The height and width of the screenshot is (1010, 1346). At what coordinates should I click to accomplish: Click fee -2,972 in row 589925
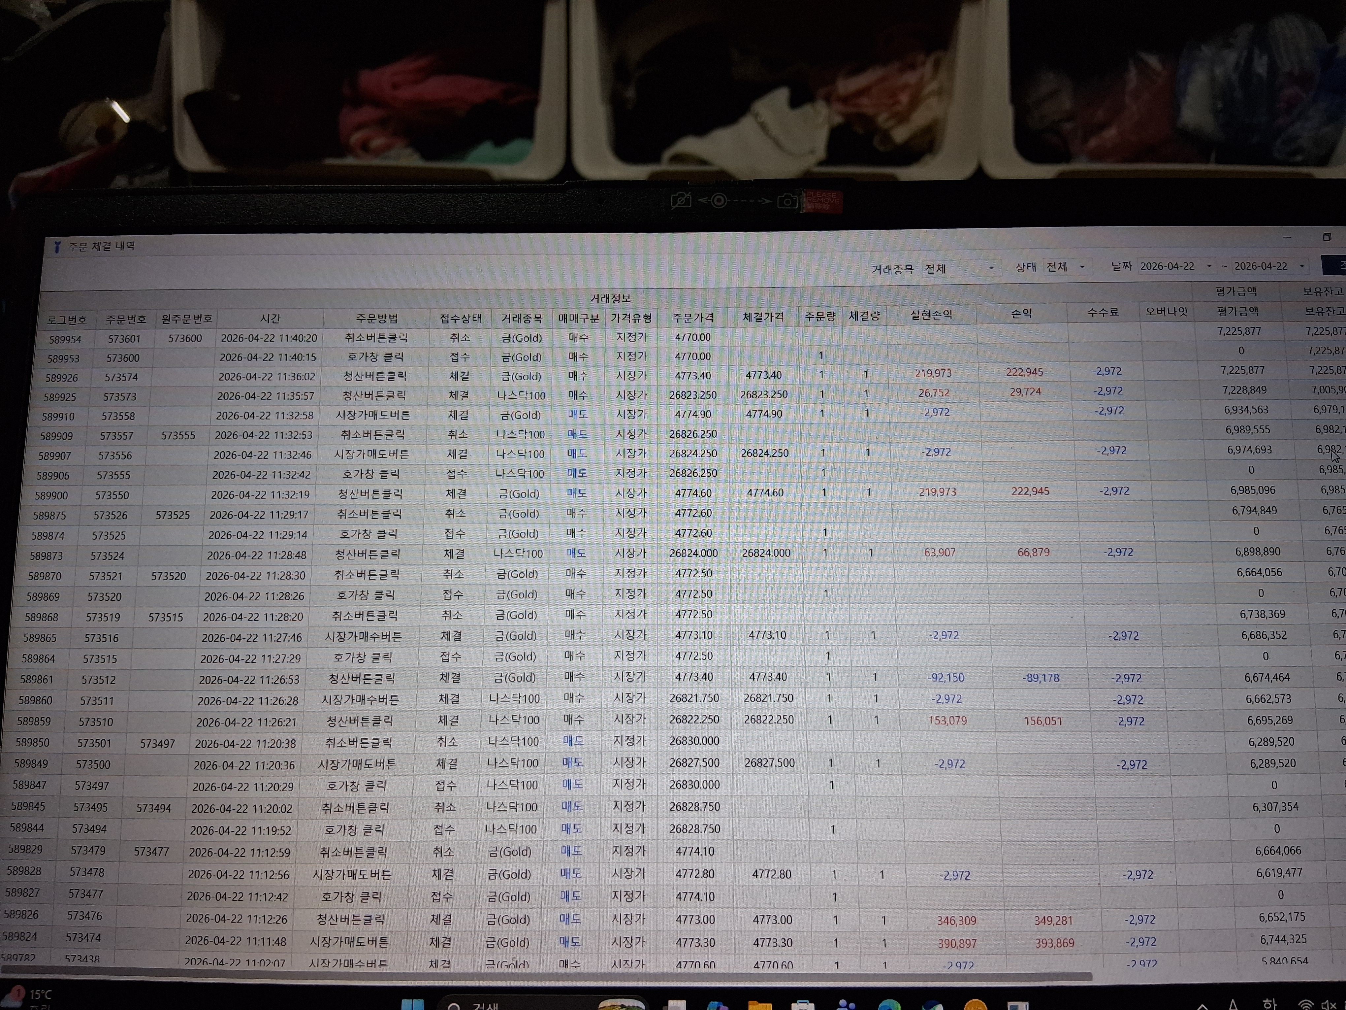pos(1108,391)
